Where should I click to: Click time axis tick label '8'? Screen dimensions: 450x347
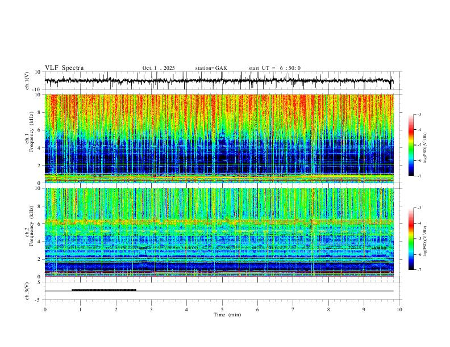pos(328,310)
